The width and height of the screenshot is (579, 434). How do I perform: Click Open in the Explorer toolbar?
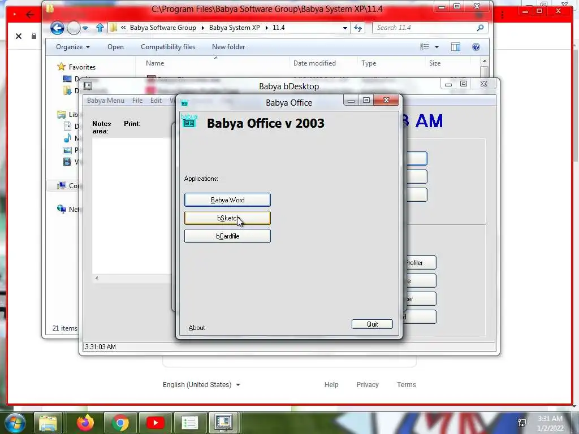point(115,47)
